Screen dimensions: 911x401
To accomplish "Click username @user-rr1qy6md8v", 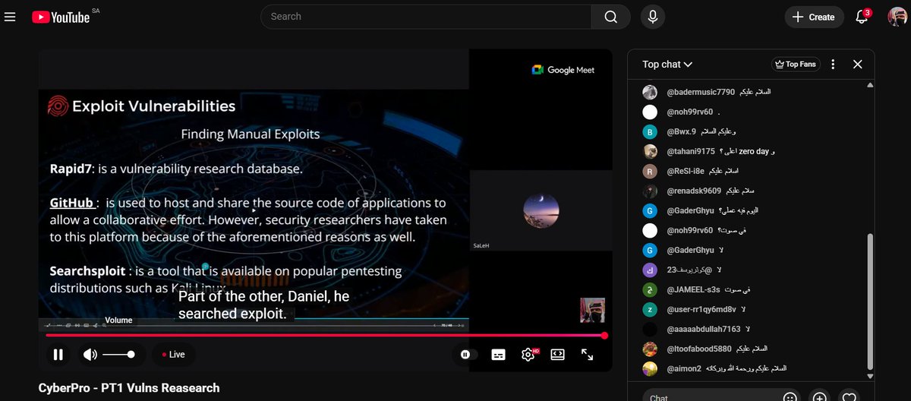I will pos(701,309).
